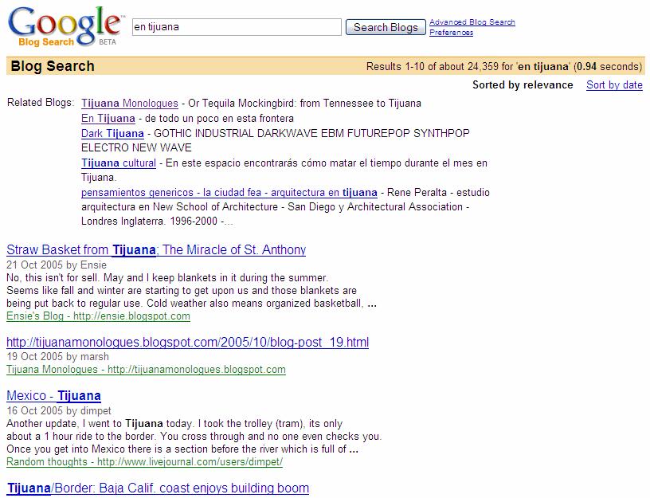The height and width of the screenshot is (498, 650).
Task: Open the Tijuana Monologues related blog
Action: [x=129, y=104]
